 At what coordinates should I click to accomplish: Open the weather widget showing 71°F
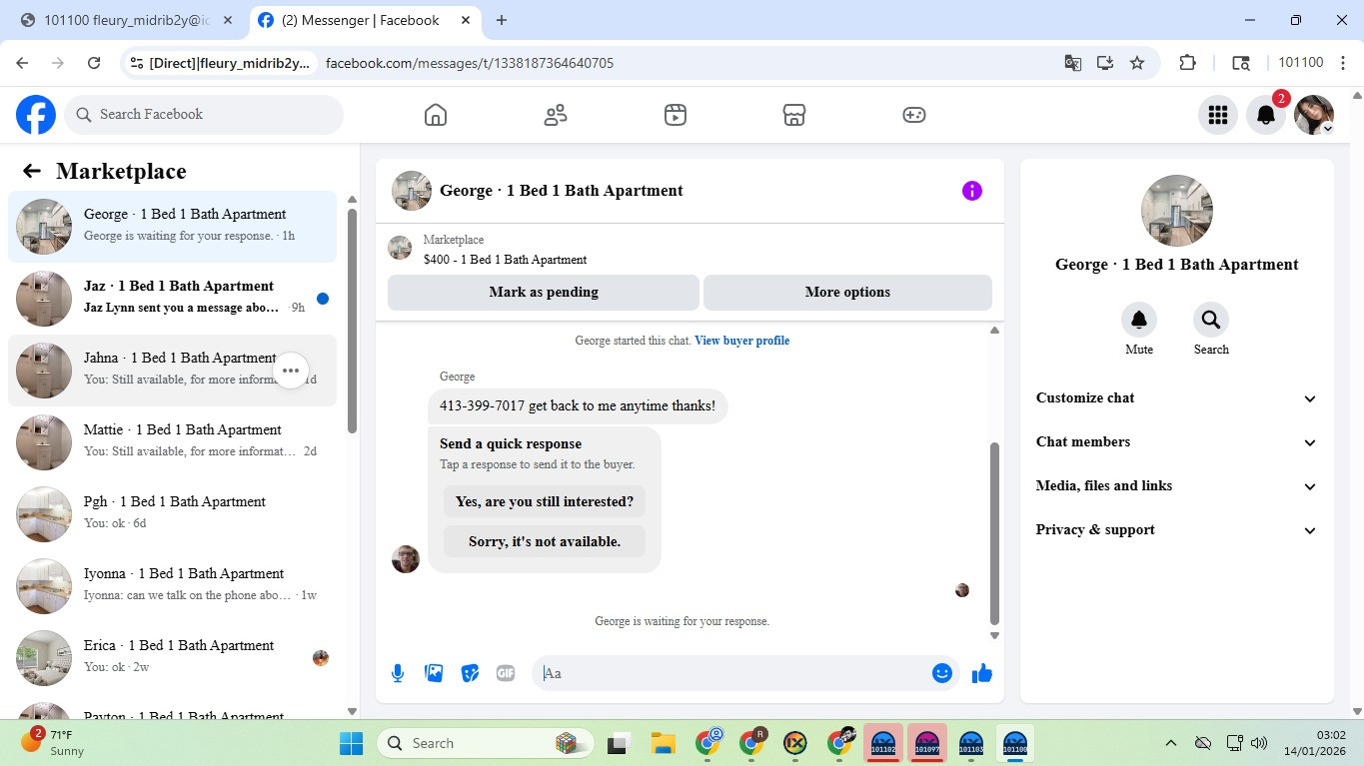point(55,743)
